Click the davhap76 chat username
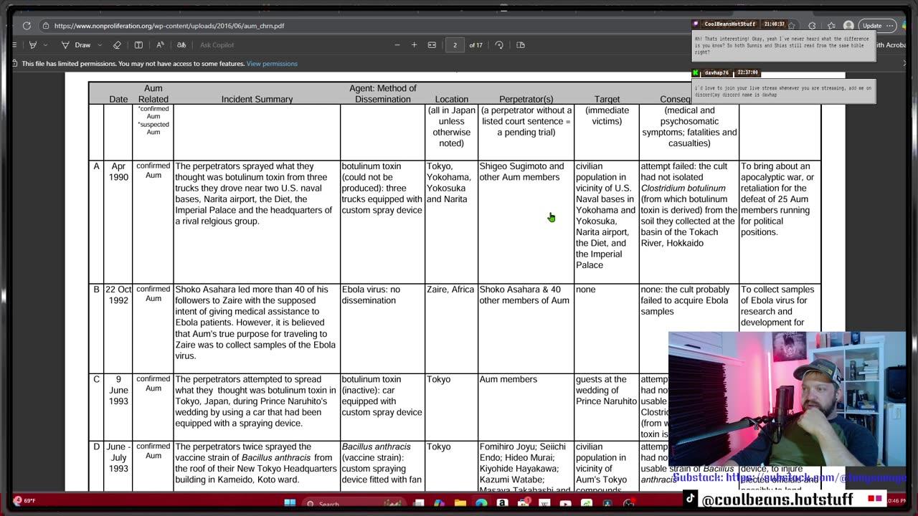The image size is (918, 516). pos(716,72)
